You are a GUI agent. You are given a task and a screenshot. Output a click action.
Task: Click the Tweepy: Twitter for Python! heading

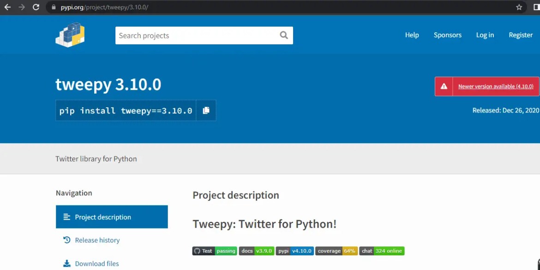click(x=264, y=224)
